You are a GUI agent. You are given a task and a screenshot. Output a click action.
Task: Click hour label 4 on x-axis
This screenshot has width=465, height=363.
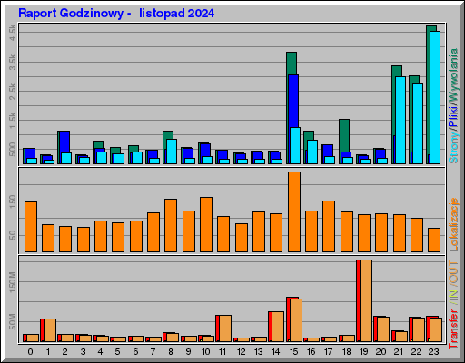(100, 352)
